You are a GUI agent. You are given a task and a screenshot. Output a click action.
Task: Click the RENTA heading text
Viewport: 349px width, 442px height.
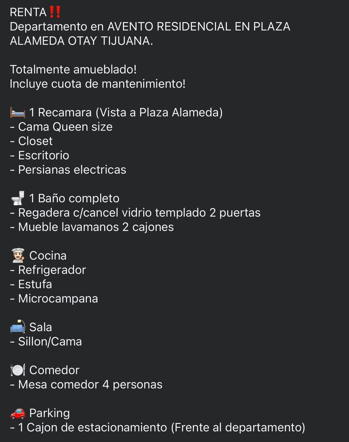tap(28, 12)
